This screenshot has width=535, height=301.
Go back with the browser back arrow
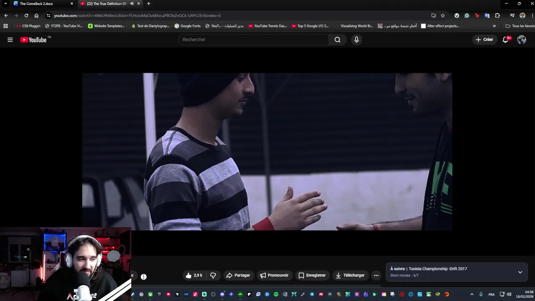[x=6, y=15]
